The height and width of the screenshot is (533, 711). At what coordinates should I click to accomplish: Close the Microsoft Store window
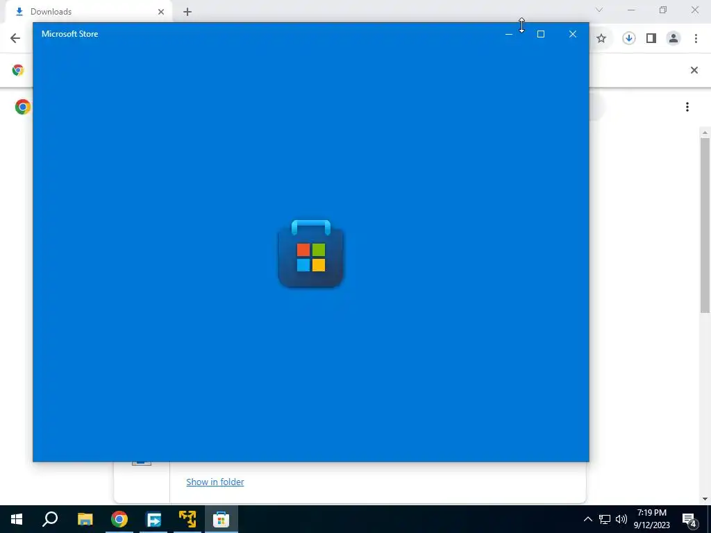[x=573, y=34]
